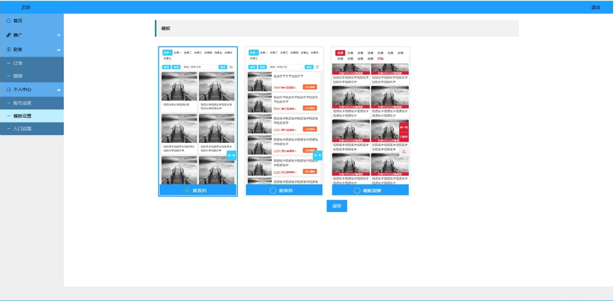
Task: Click the link icon beside 推广
Action: pos(9,35)
